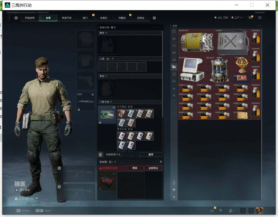
Task: Select the golden armillary sphere item
Action: (242, 65)
